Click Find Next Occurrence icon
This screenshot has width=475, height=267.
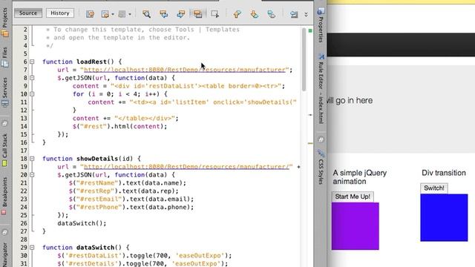pos(181,14)
